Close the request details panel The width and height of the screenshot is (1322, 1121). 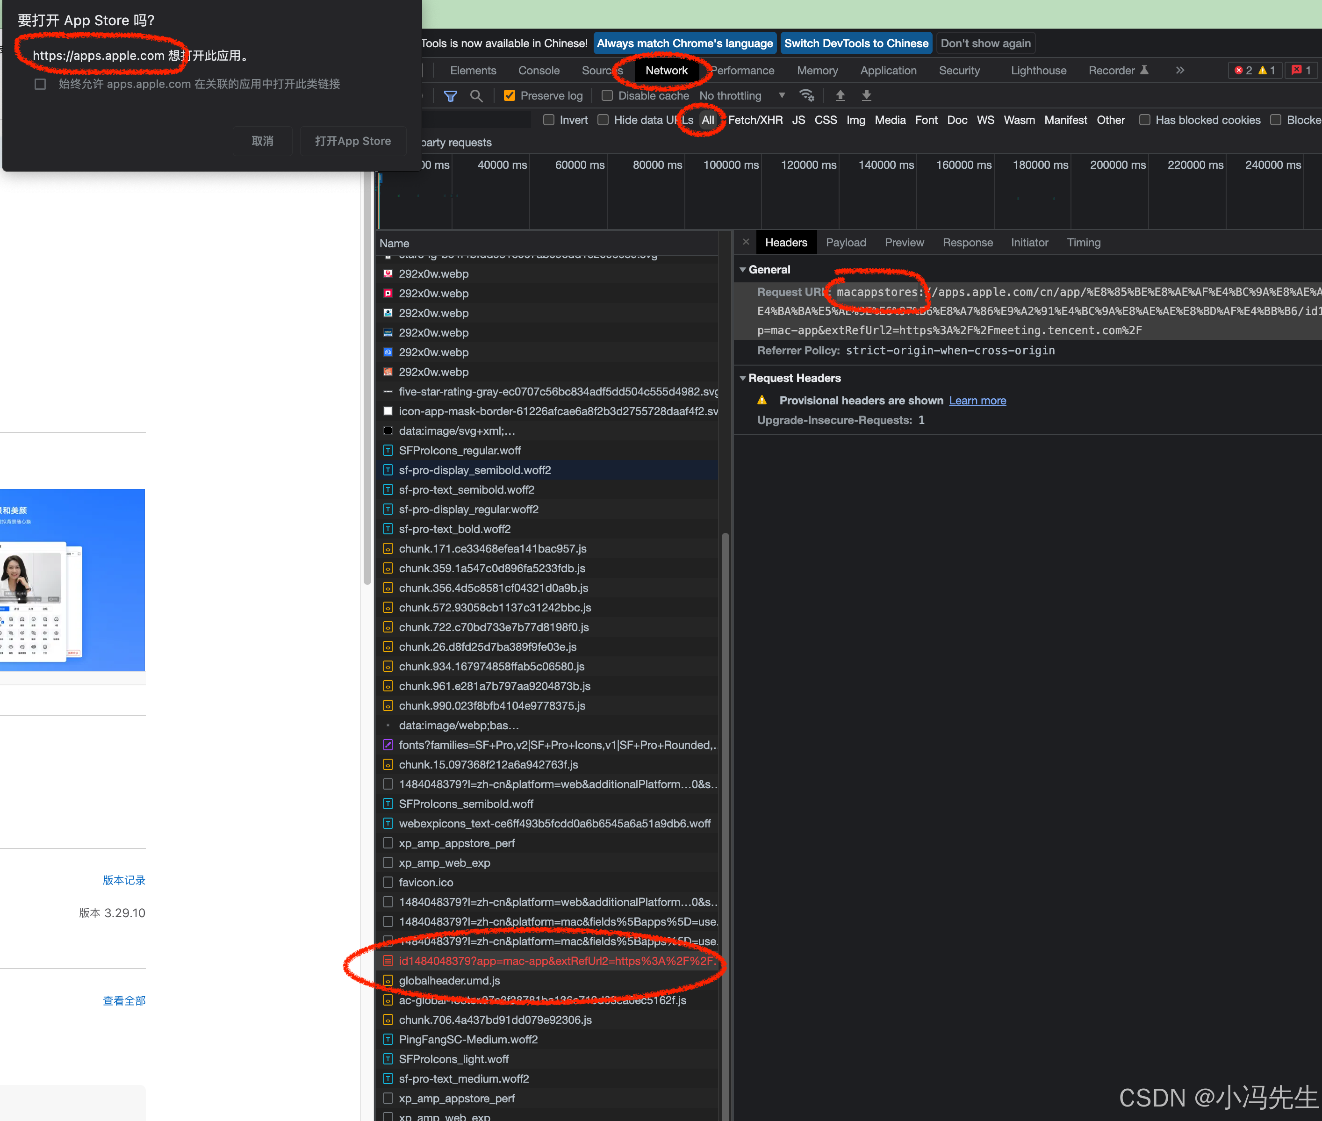pos(746,242)
